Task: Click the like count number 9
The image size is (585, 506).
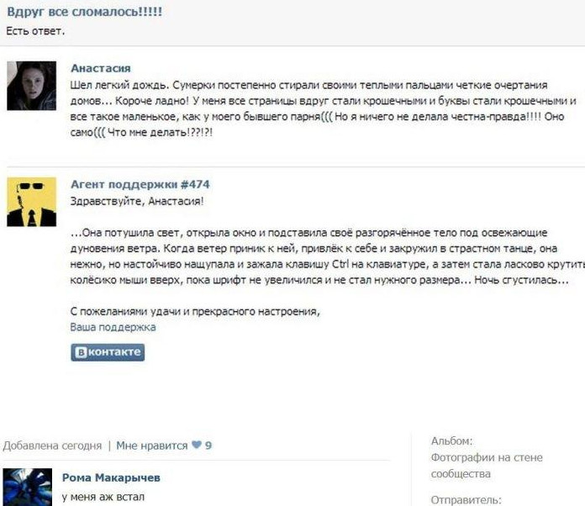Action: click(208, 445)
